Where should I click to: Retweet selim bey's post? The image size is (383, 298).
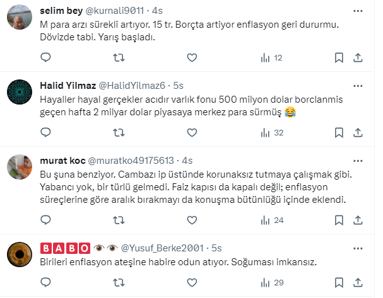[x=118, y=58]
